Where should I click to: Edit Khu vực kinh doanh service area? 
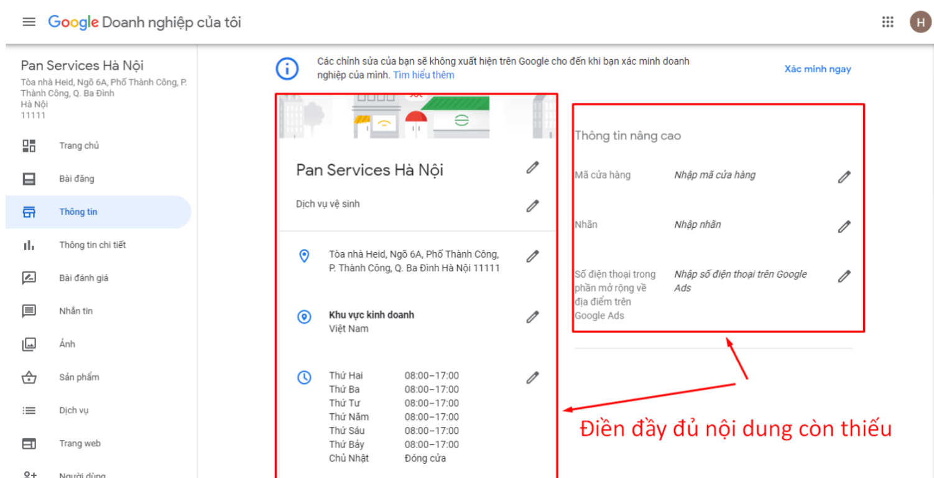[532, 317]
